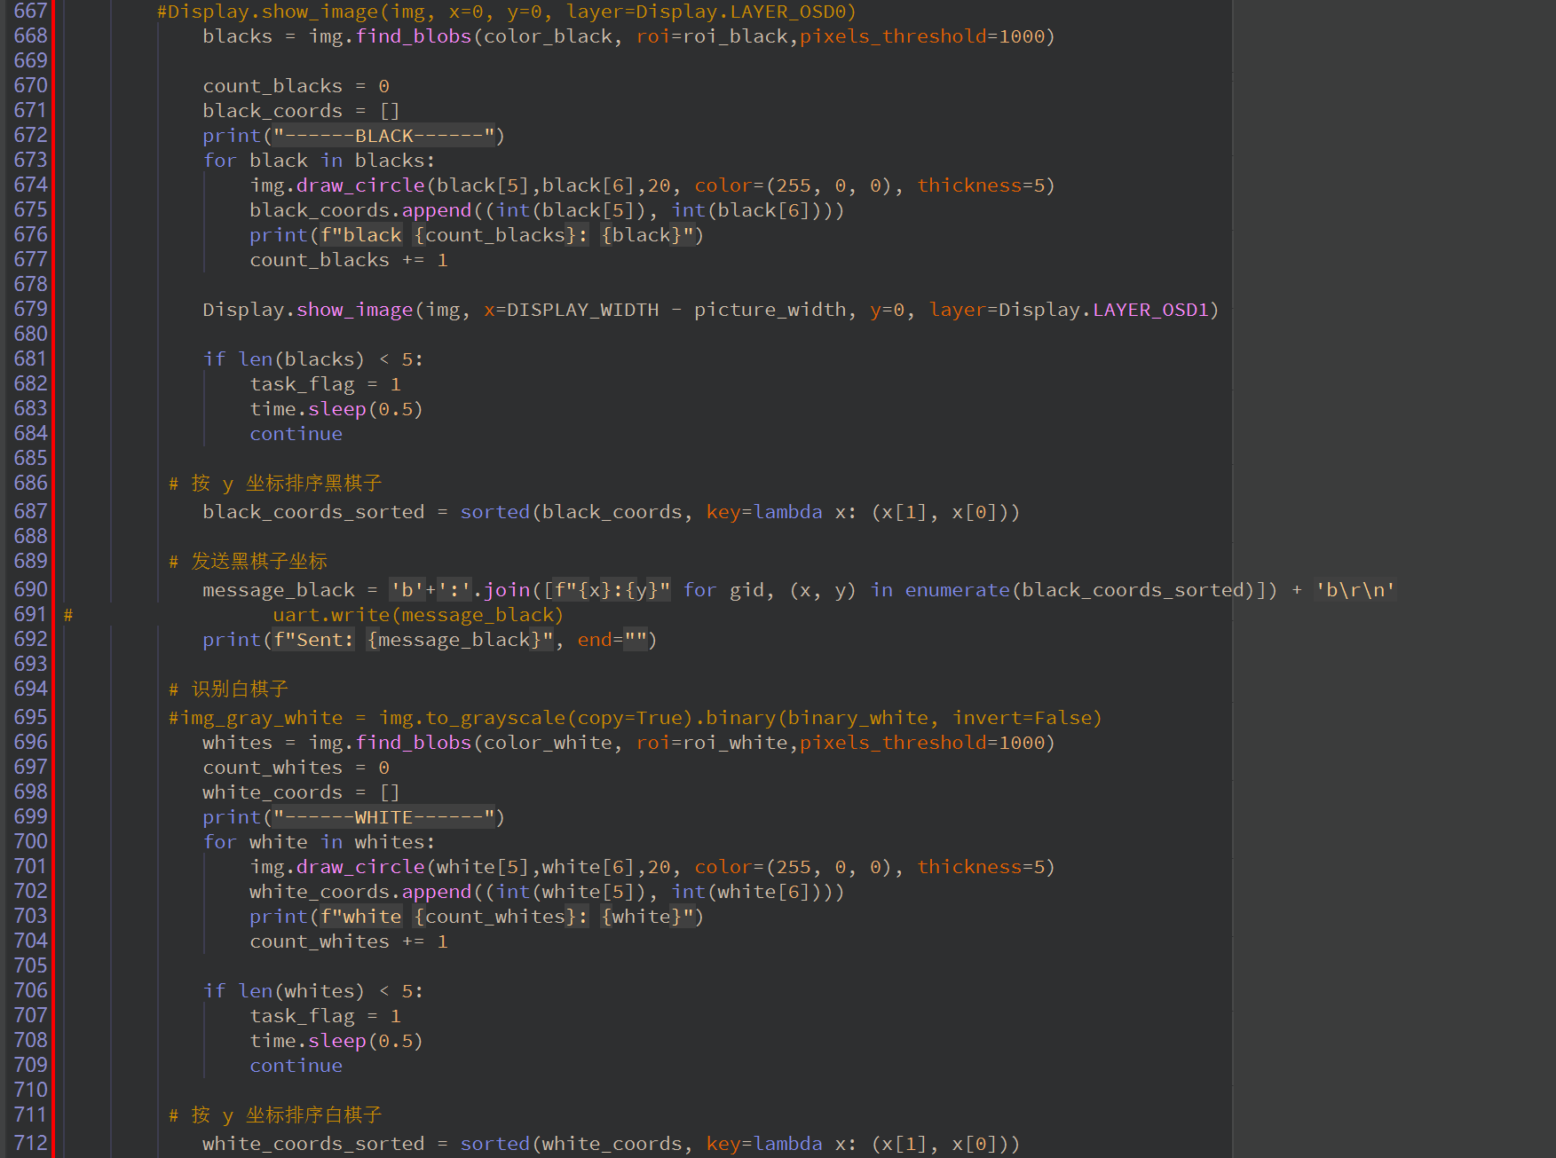Click the 'b\r\n' string at end of line 690
Image resolution: width=1556 pixels, height=1158 pixels.
[1355, 590]
